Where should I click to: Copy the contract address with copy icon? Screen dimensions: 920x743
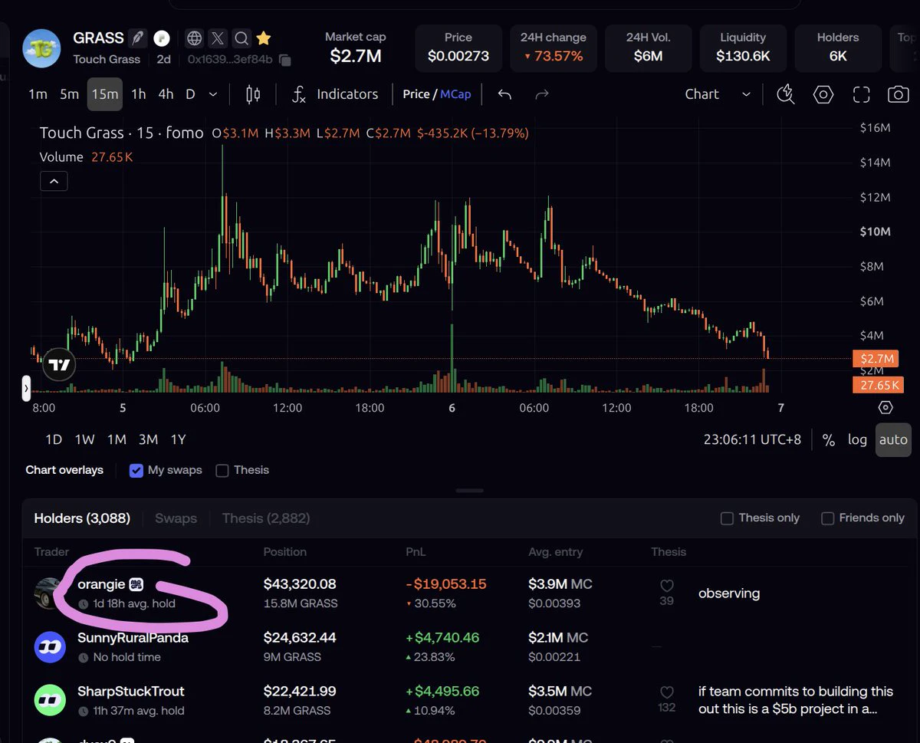(285, 60)
